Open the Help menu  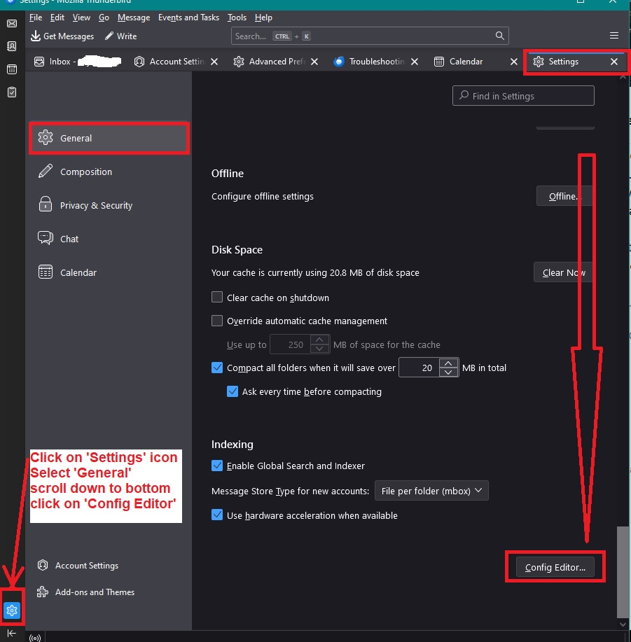pos(263,18)
